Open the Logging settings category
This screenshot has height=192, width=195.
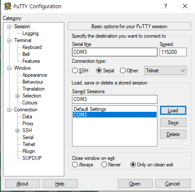pyautogui.click(x=31, y=33)
